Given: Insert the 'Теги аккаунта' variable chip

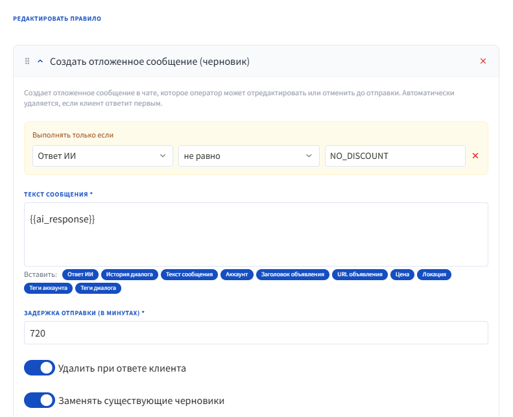Looking at the screenshot, I should pos(49,288).
